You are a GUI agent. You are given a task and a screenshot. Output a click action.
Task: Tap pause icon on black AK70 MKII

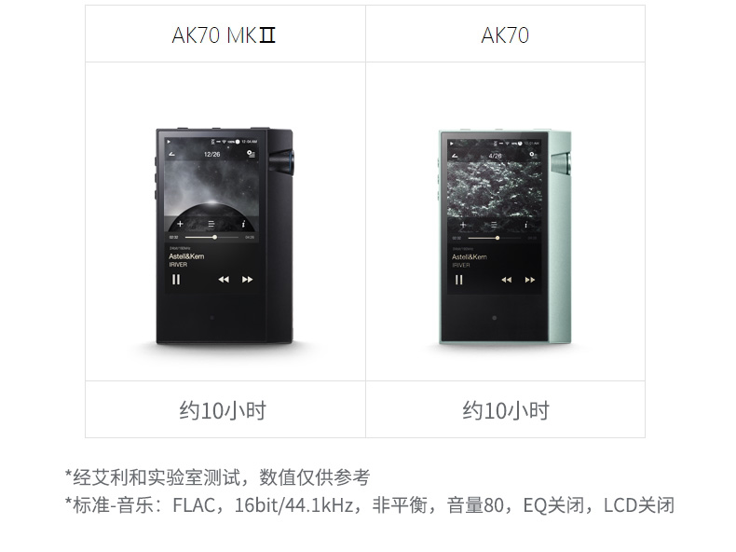click(176, 280)
